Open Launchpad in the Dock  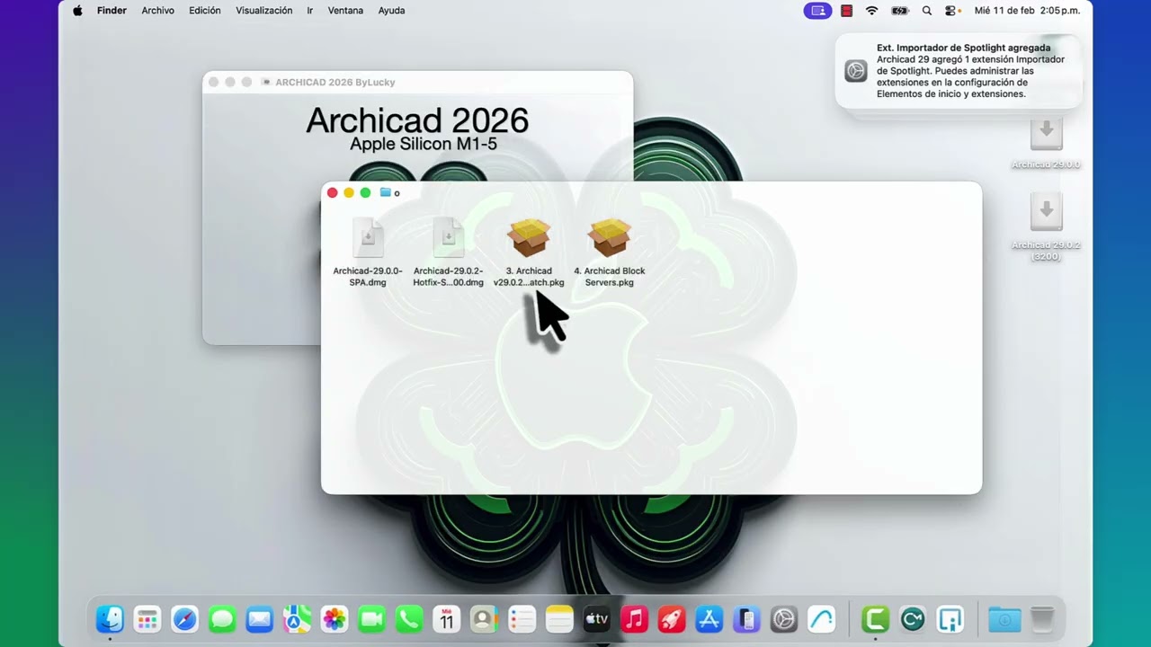coord(147,619)
